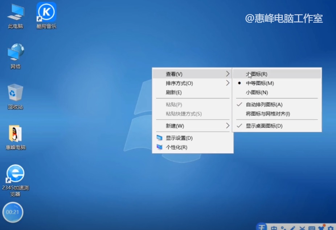This screenshot has width=336, height=230.
Task: Expand the 新建 submenu
Action: (x=228, y=125)
